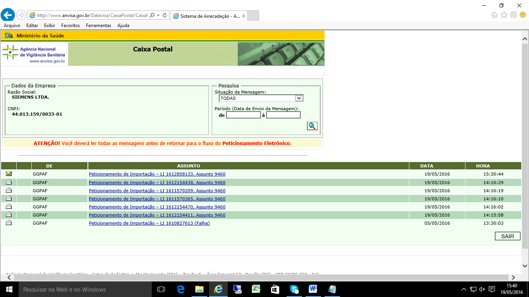
Task: Click the magnifier search button in Pesquisa
Action: click(x=312, y=126)
